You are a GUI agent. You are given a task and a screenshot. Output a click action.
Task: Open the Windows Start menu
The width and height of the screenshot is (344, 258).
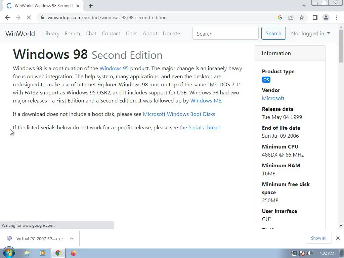tap(9, 253)
